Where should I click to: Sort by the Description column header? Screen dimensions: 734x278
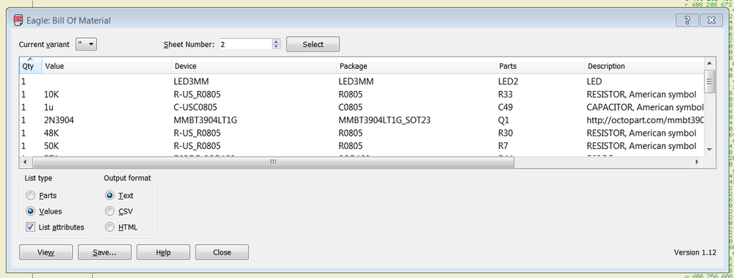point(644,66)
